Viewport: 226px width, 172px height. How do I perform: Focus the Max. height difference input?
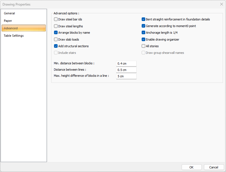coord(126,76)
